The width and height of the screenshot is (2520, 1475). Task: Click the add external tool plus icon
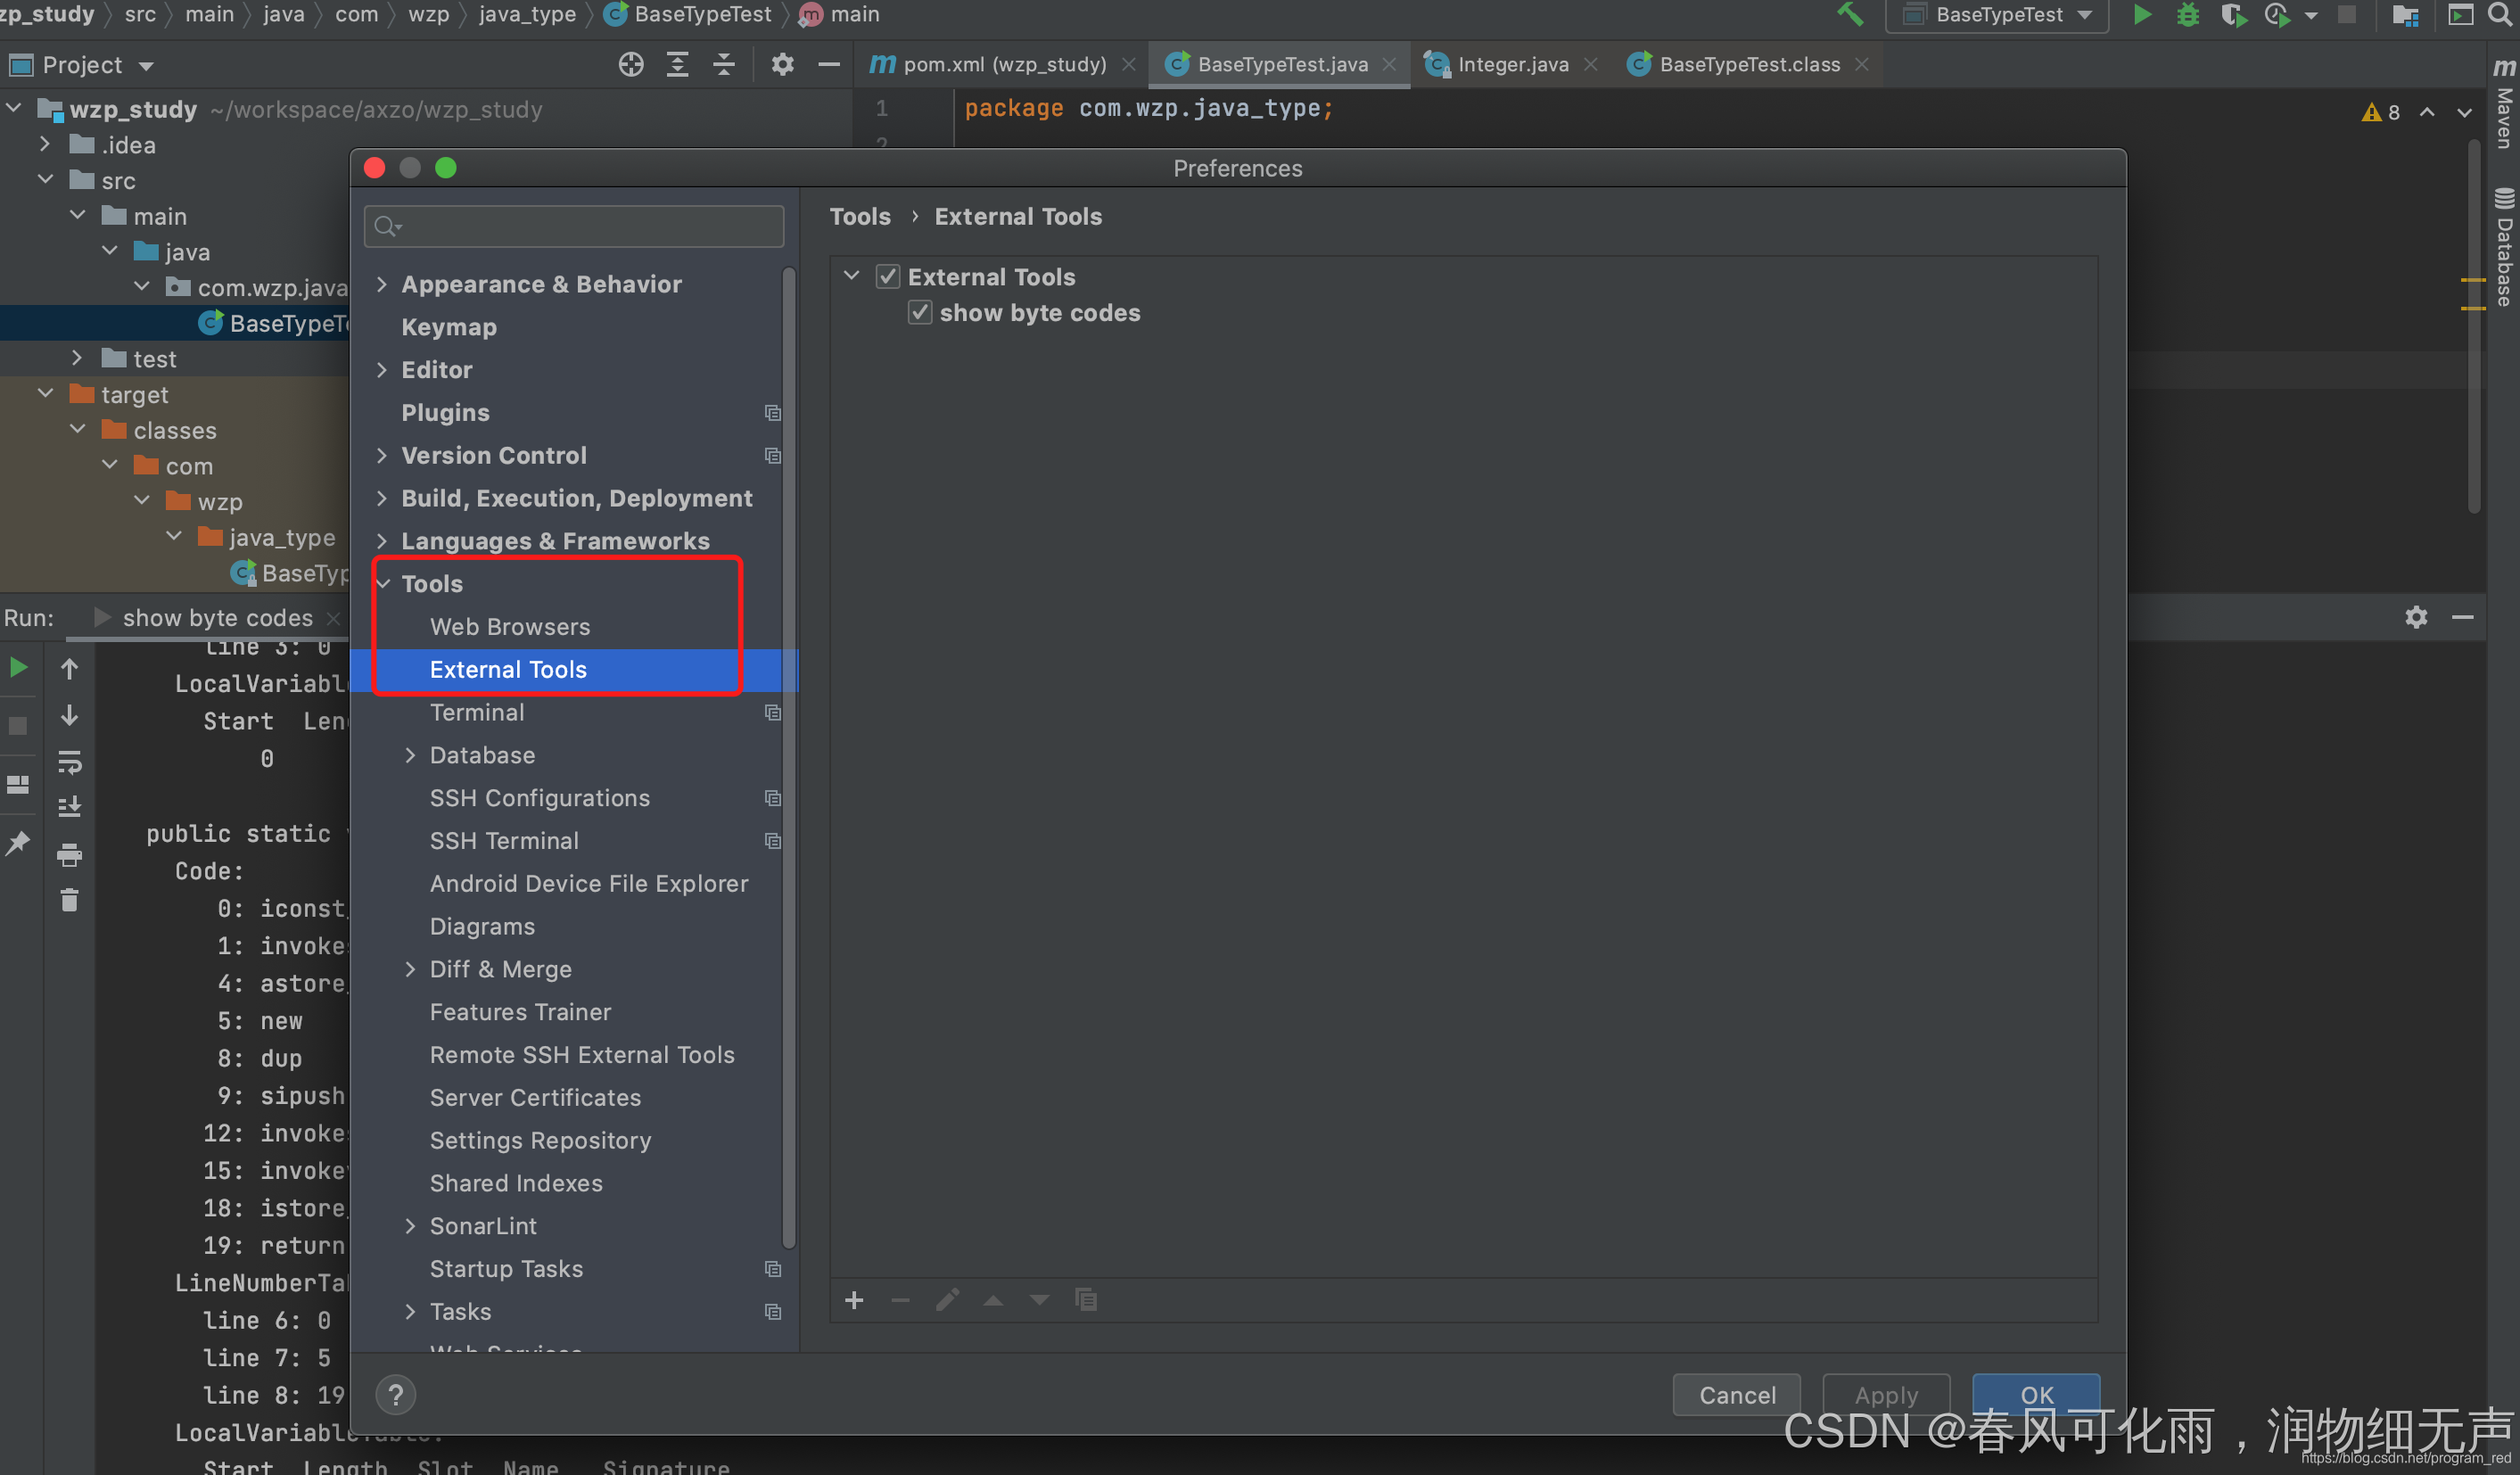point(853,1299)
